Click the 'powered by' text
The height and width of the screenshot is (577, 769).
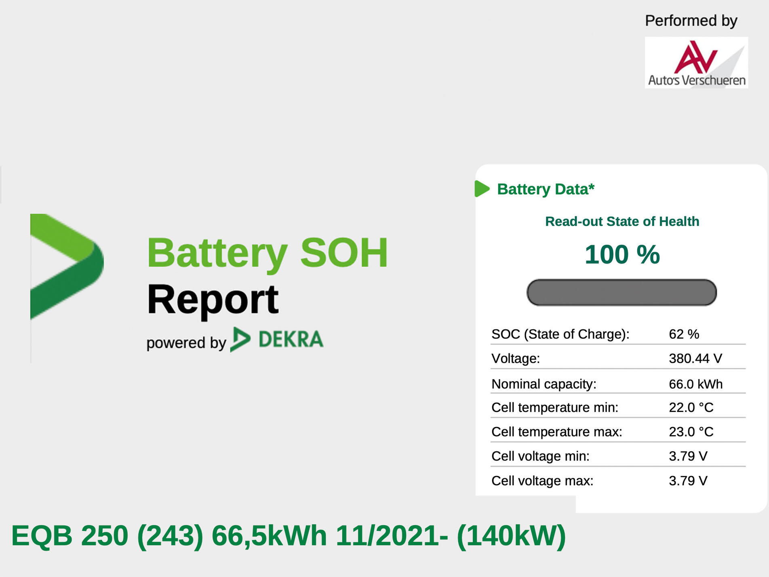(186, 343)
